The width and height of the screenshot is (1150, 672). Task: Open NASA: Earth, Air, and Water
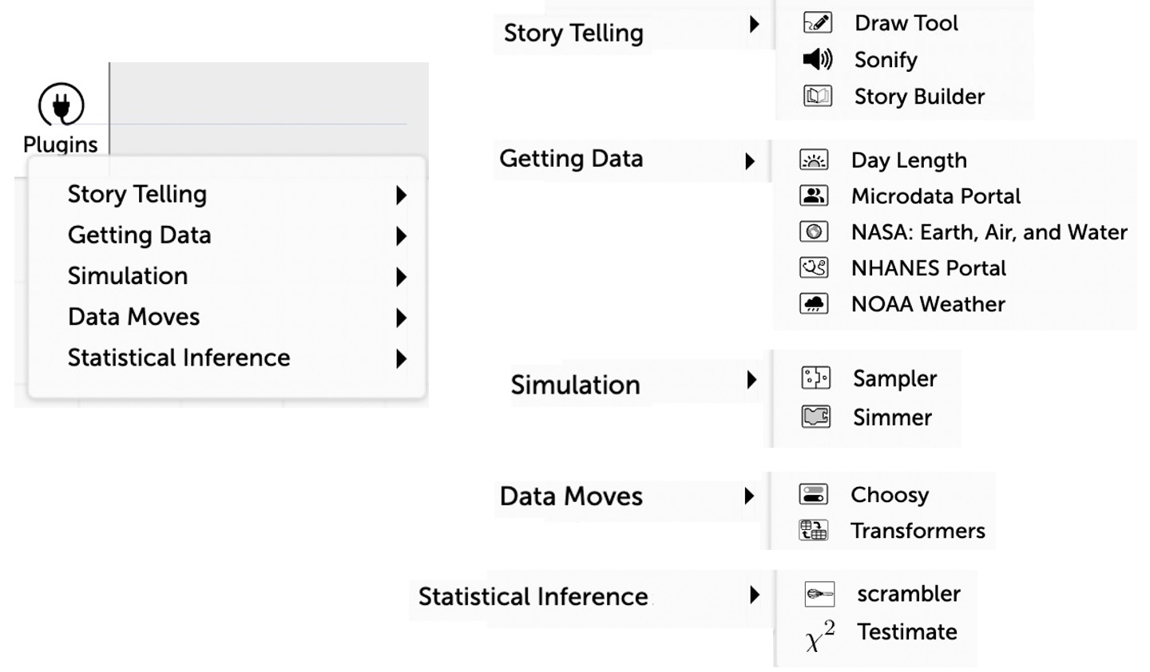pos(989,232)
